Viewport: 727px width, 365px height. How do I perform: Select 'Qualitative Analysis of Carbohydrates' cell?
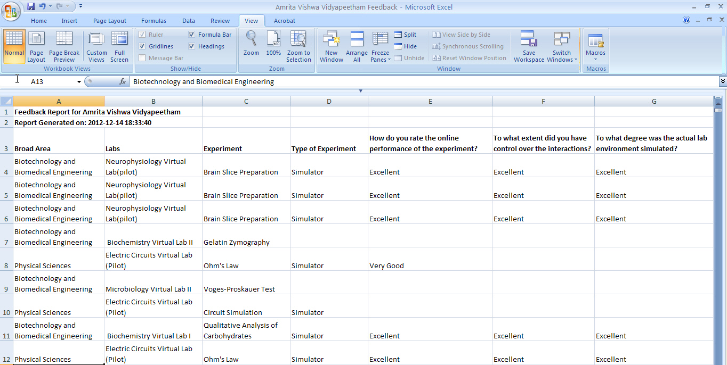246,329
